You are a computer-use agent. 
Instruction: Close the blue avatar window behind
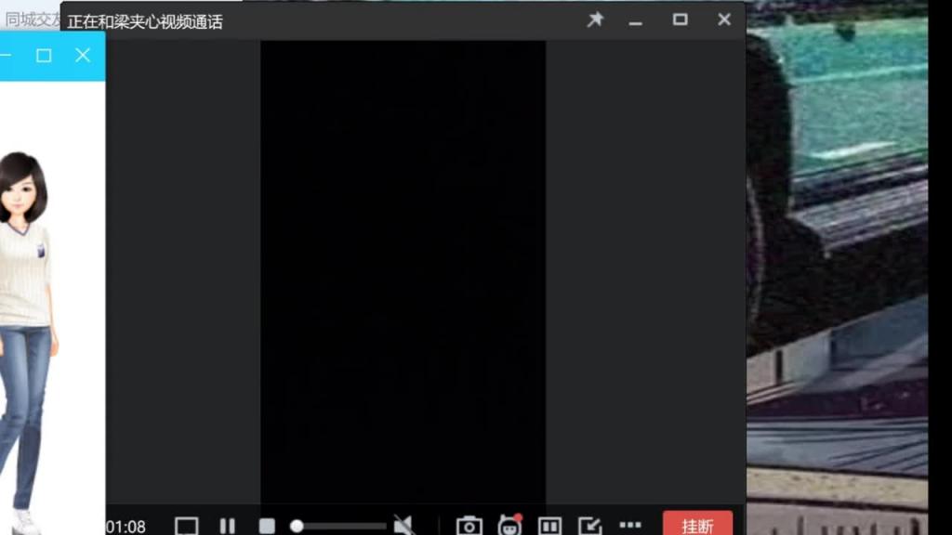pyautogui.click(x=83, y=55)
